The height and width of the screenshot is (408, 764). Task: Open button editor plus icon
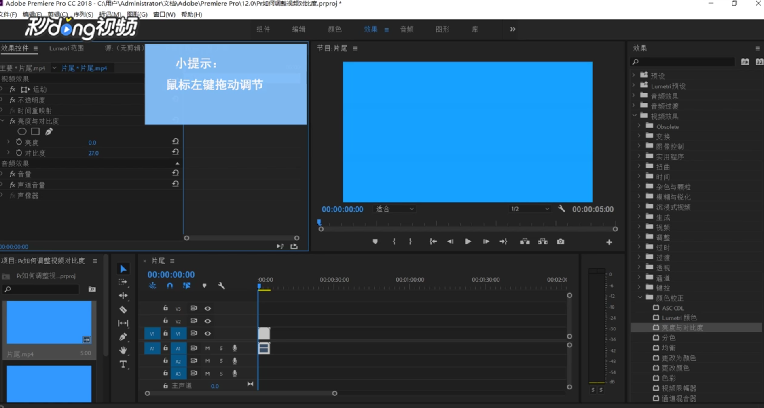coord(609,242)
